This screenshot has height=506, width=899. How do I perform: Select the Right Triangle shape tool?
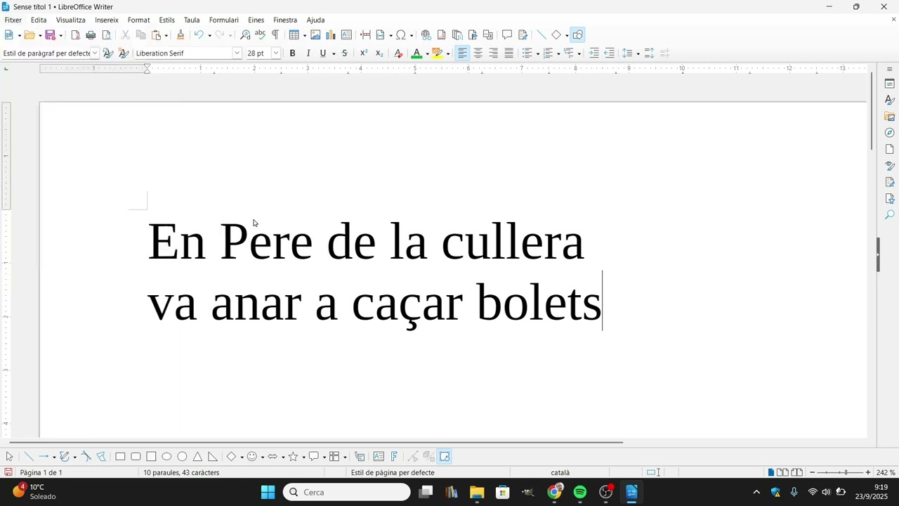213,457
